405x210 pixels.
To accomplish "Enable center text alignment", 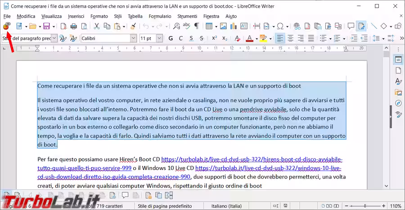I will tap(290, 38).
